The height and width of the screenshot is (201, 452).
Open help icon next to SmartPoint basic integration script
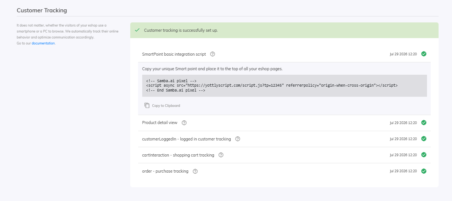click(x=213, y=54)
